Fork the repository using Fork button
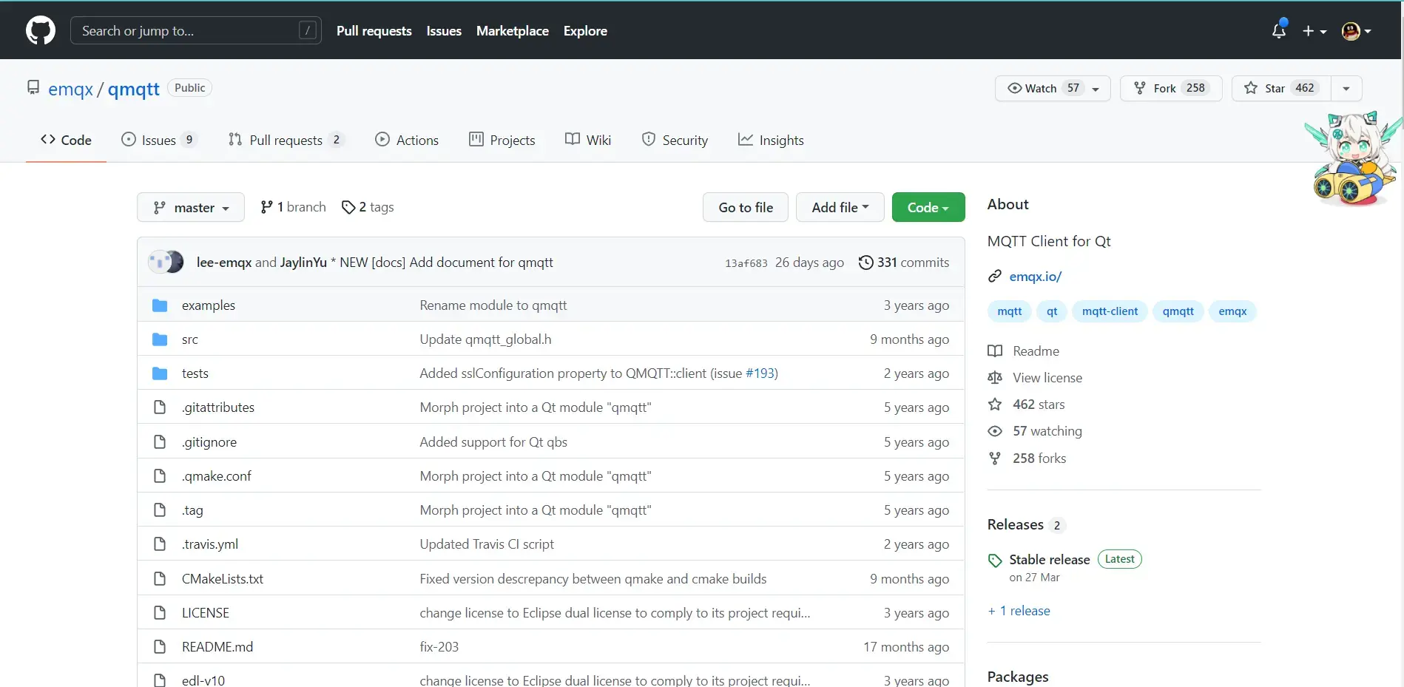The image size is (1404, 687). (x=1170, y=88)
